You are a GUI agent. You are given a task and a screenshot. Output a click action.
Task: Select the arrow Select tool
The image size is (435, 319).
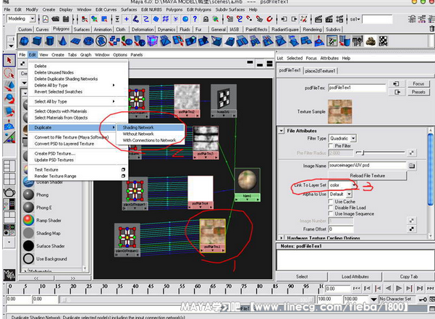(9, 61)
